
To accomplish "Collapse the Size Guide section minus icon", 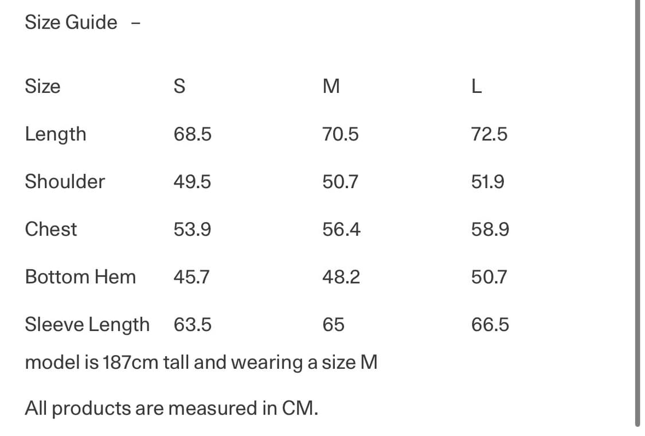I will coord(135,24).
